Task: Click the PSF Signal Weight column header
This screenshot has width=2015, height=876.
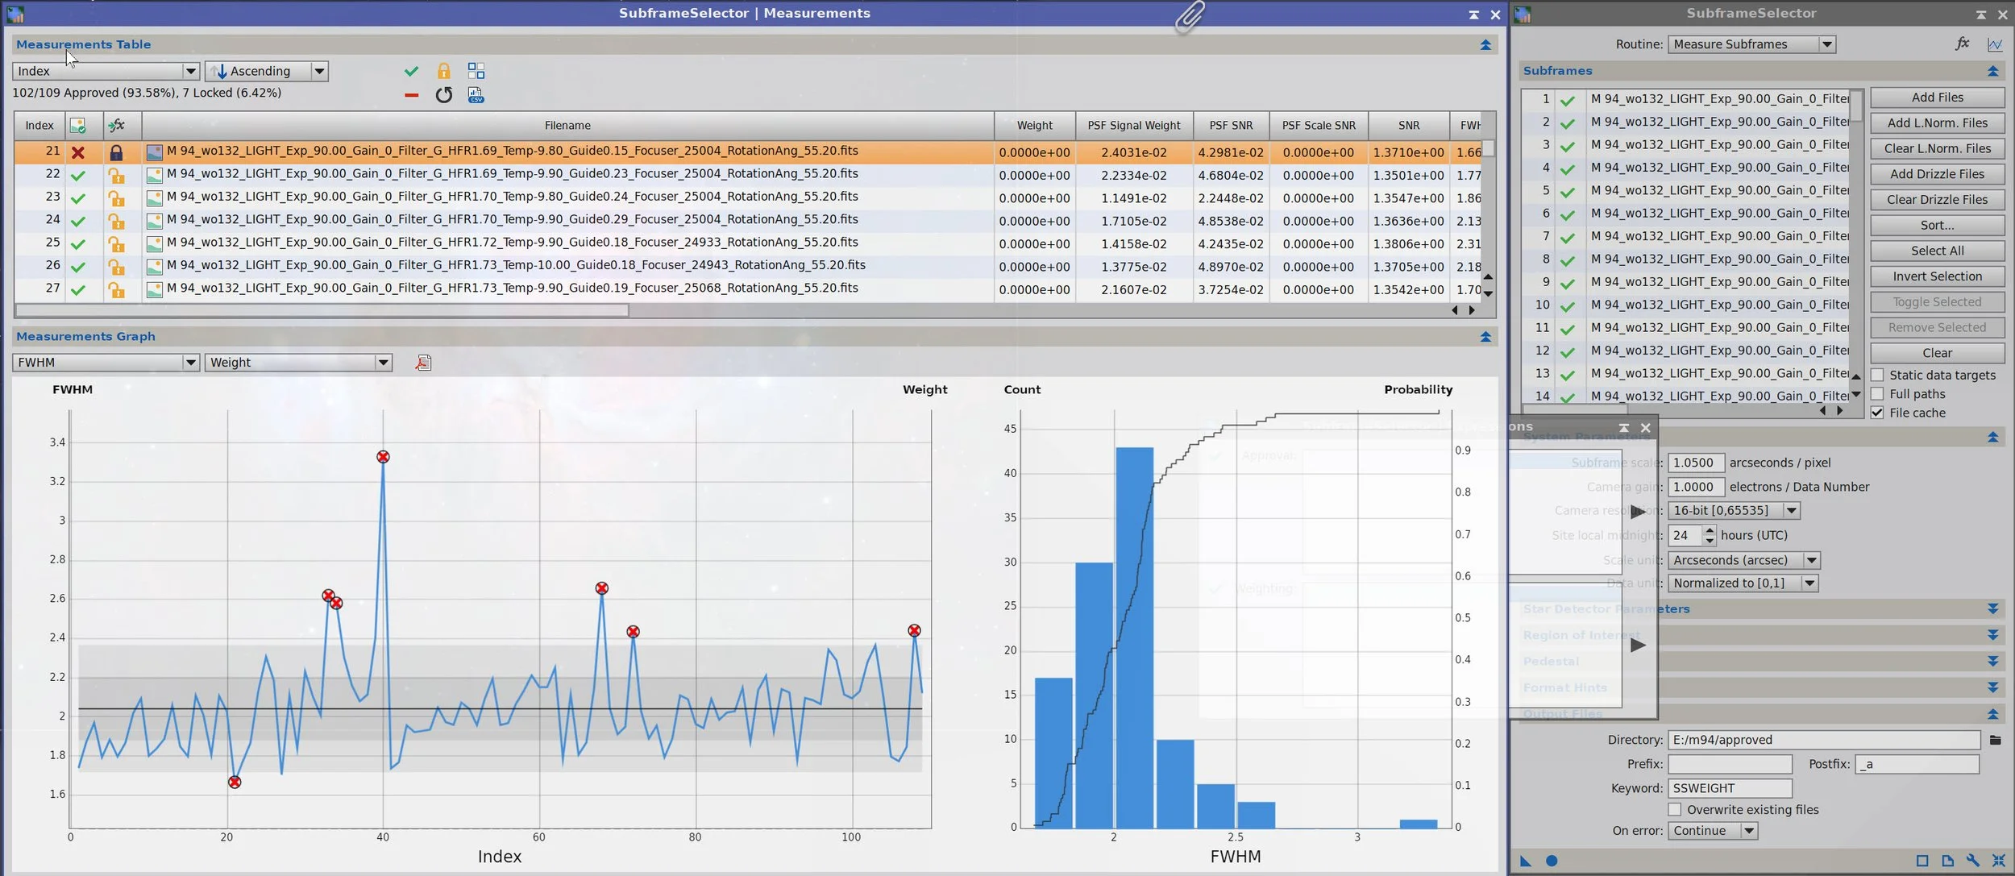Action: coord(1134,125)
